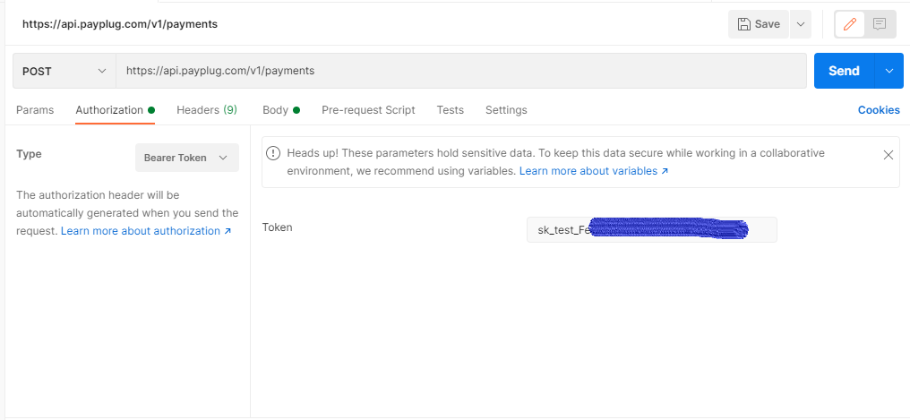Go to Pre-request Script tab
This screenshot has width=910, height=420.
[368, 109]
